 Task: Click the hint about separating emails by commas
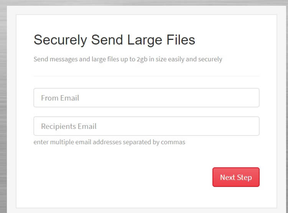pyautogui.click(x=109, y=142)
